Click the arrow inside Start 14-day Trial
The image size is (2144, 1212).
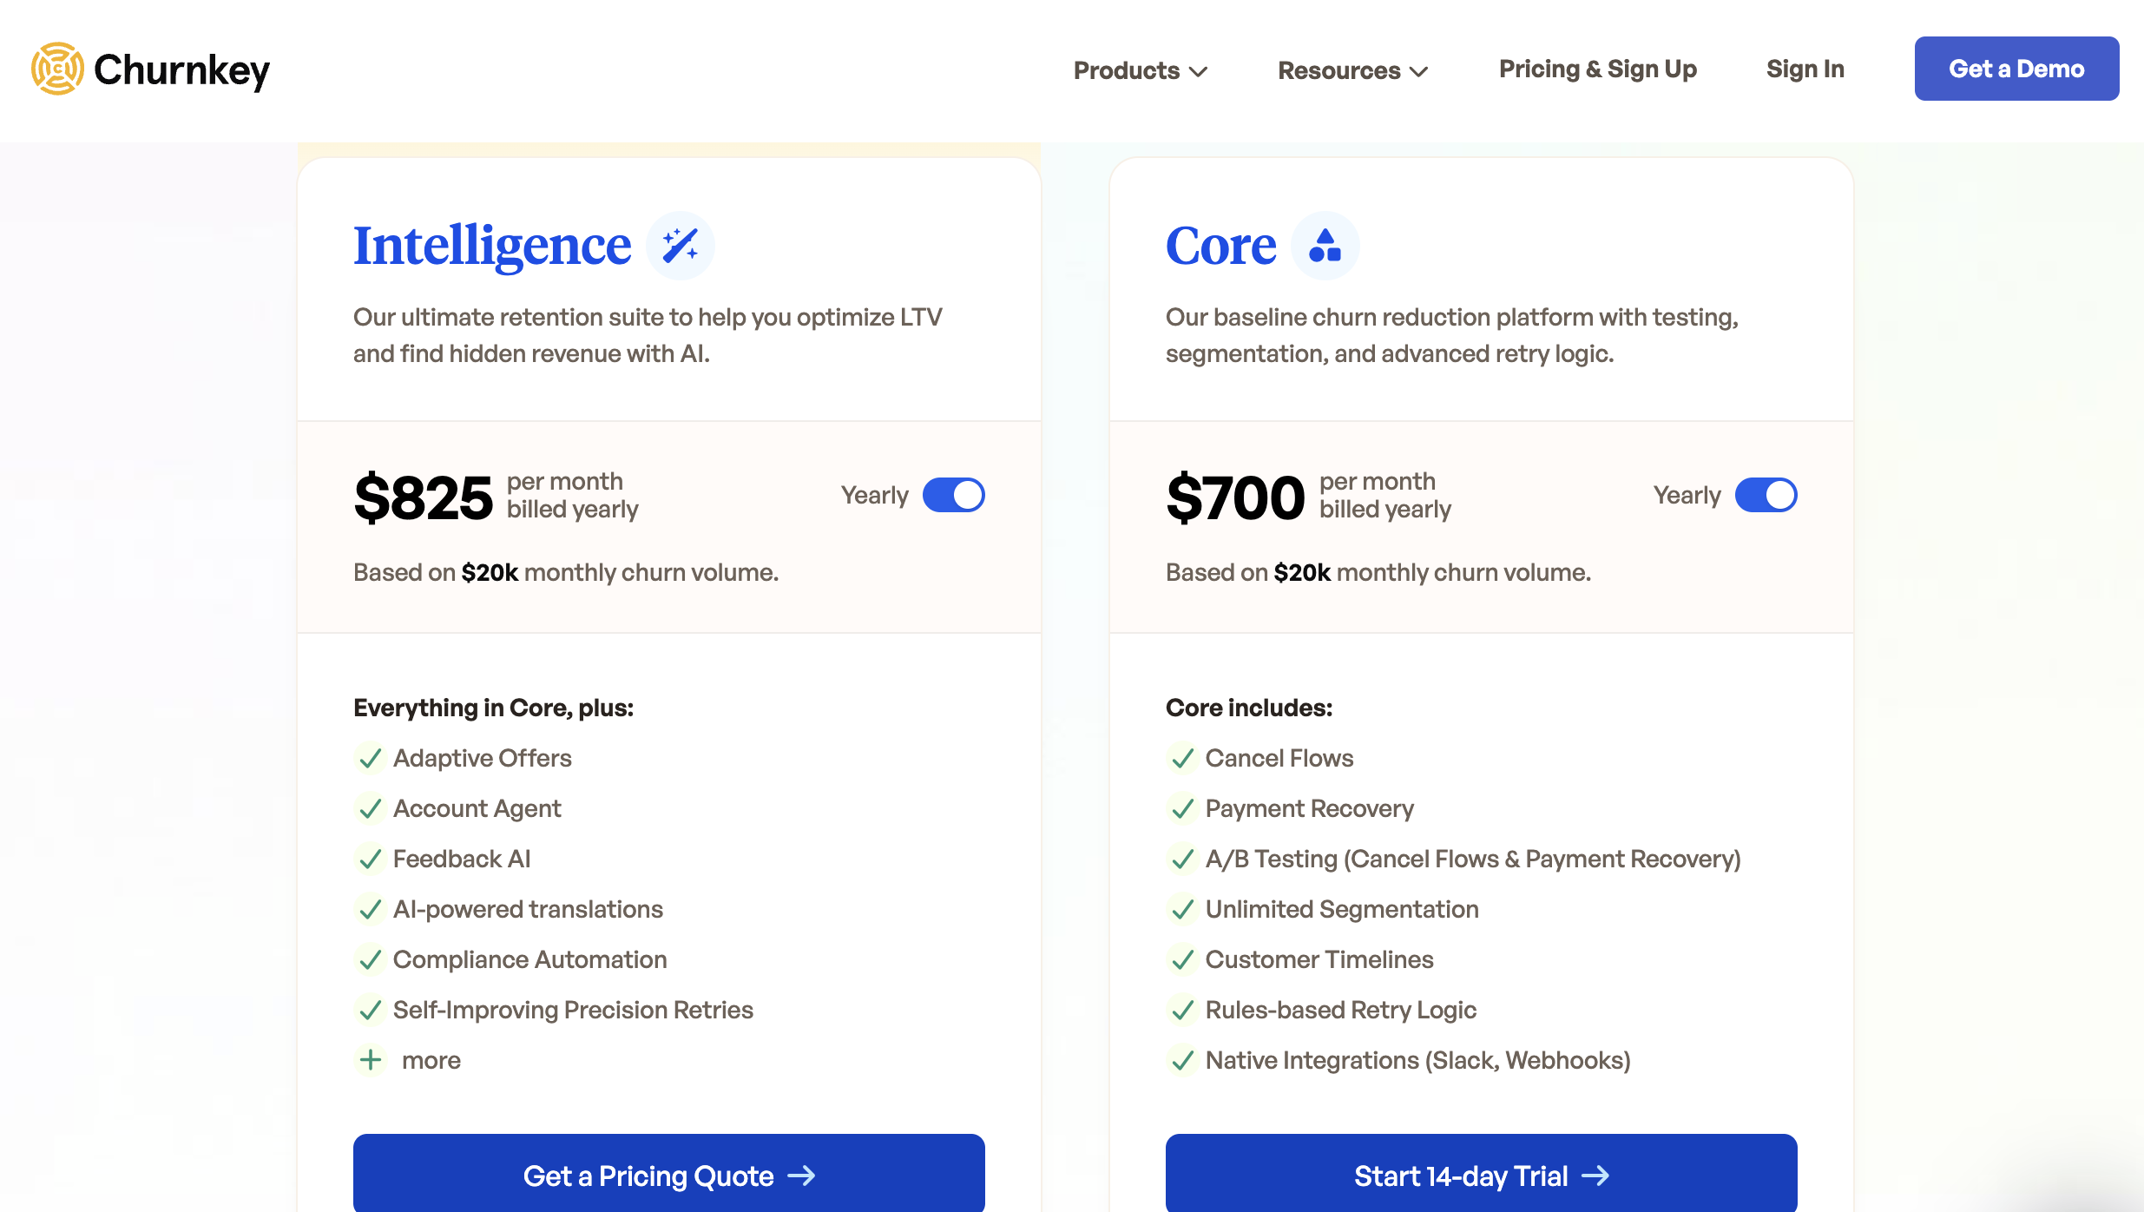coord(1597,1176)
